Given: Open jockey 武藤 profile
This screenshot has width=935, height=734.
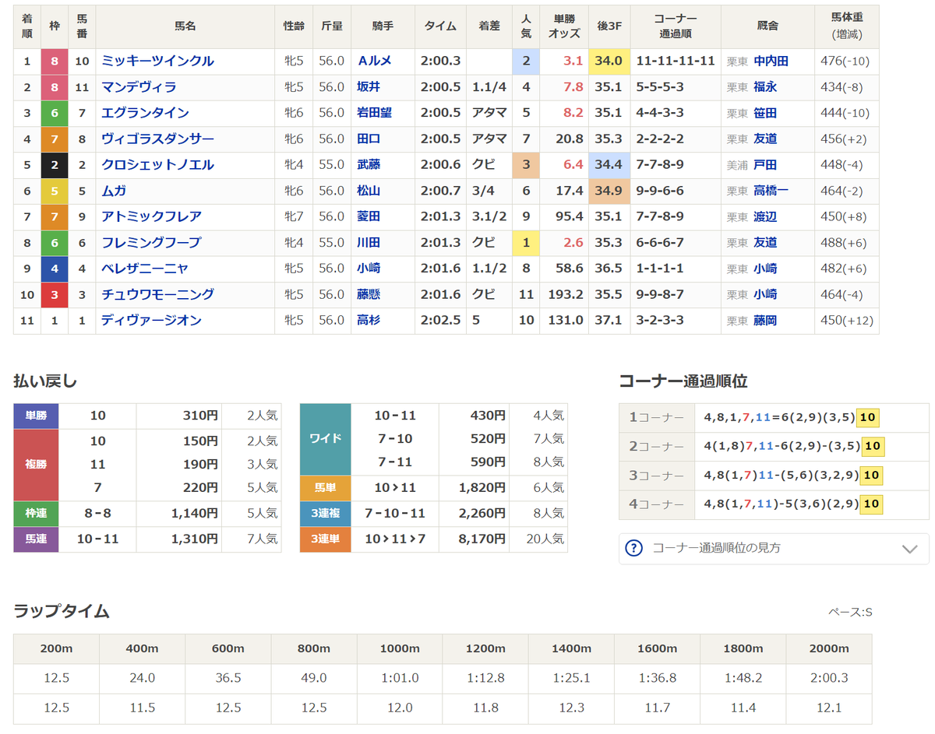Looking at the screenshot, I should tap(369, 165).
